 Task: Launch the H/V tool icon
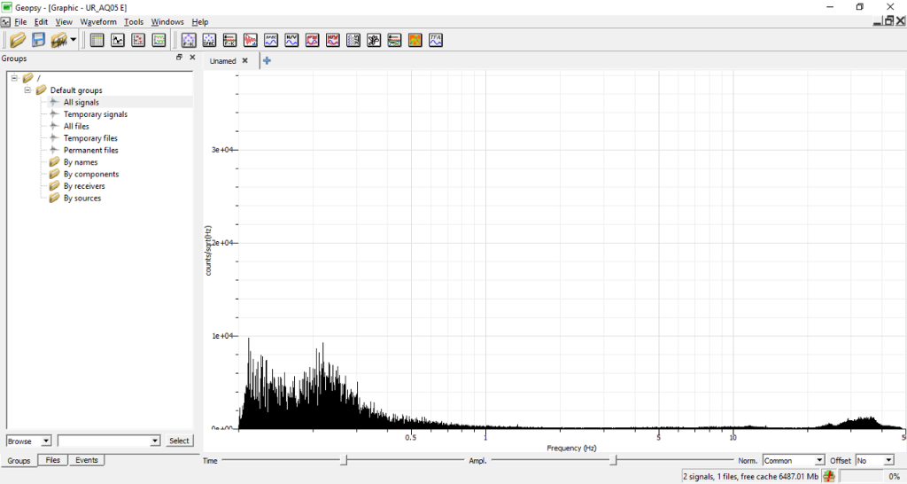[x=291, y=40]
